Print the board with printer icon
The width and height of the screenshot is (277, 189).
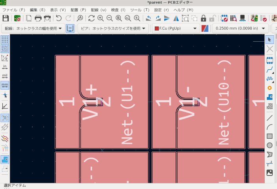pos(38,18)
